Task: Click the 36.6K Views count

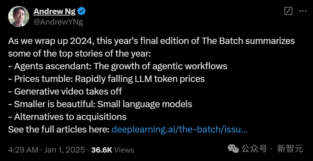Action: pos(112,150)
